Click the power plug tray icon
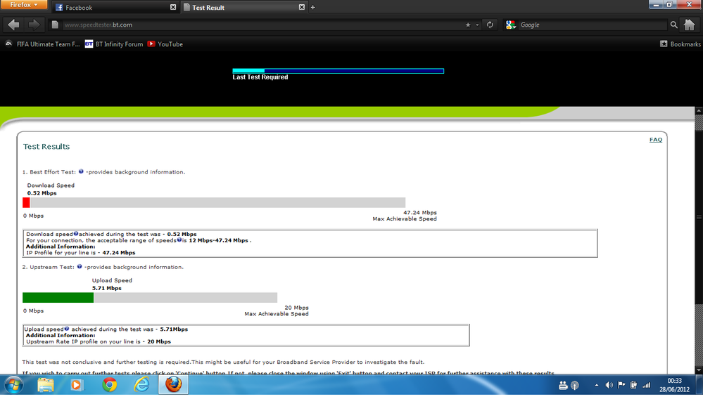 point(633,385)
